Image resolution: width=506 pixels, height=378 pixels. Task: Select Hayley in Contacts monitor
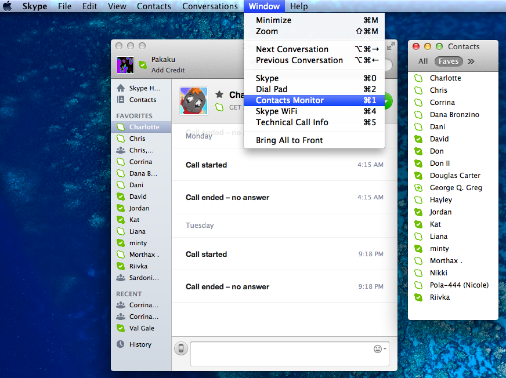pyautogui.click(x=453, y=200)
